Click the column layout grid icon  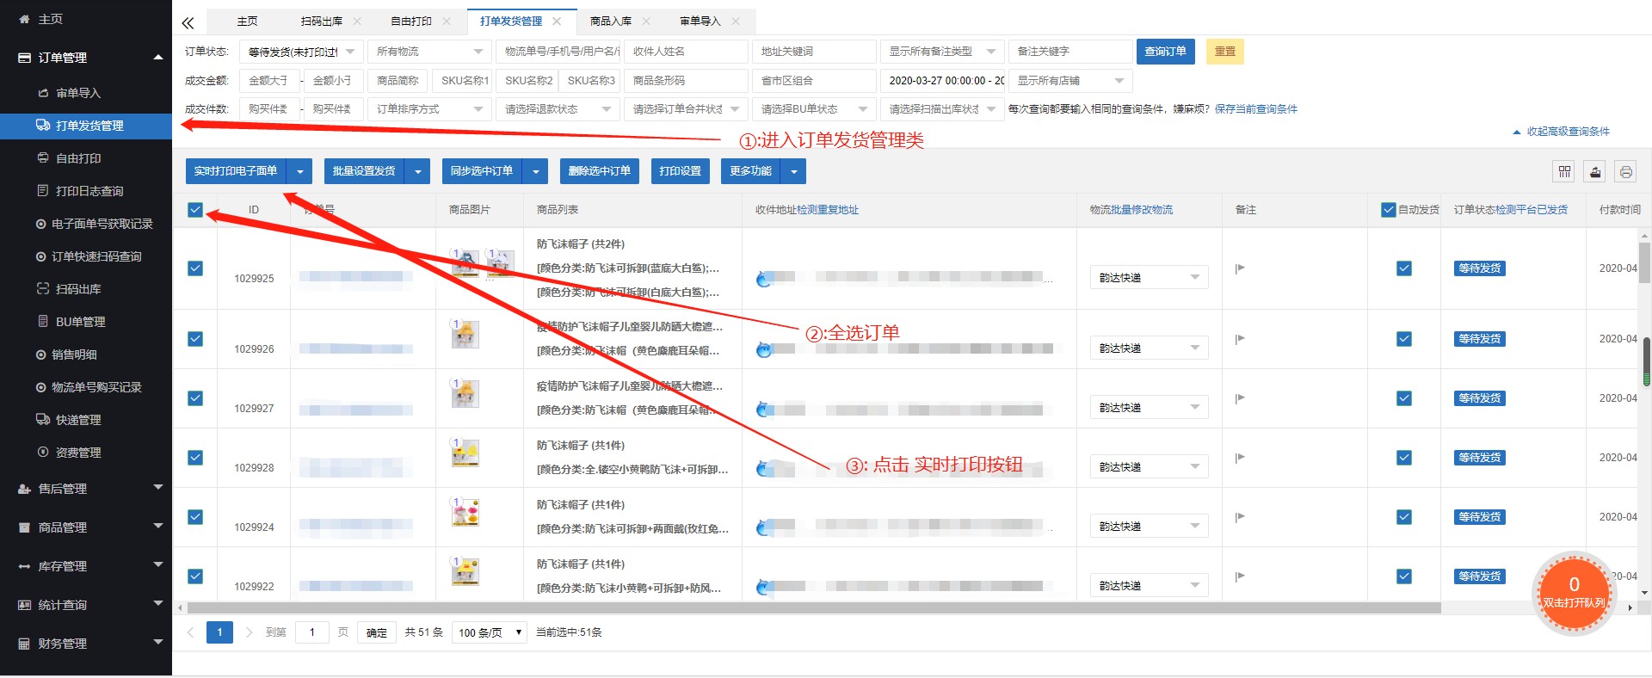pyautogui.click(x=1564, y=172)
